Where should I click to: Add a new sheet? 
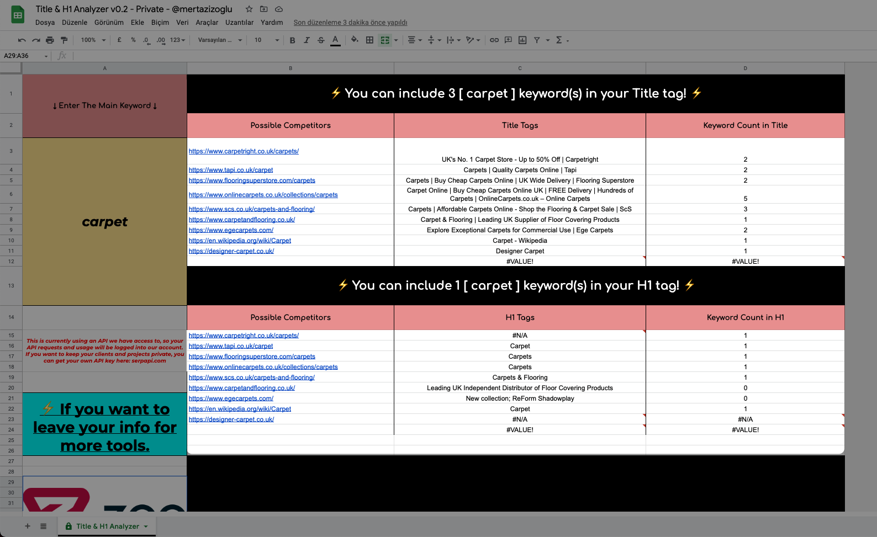tap(28, 526)
